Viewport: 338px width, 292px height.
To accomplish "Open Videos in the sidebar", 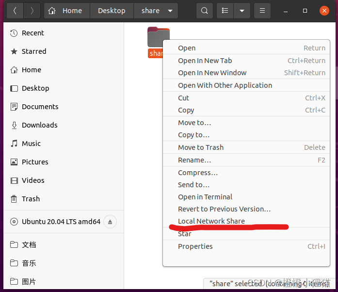I will pyautogui.click(x=64, y=180).
